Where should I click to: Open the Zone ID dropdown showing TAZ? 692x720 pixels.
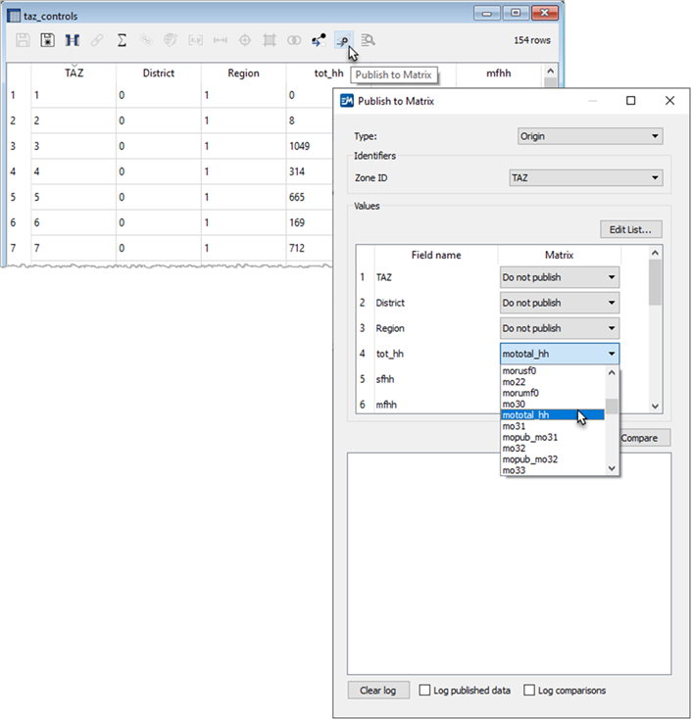(x=586, y=177)
